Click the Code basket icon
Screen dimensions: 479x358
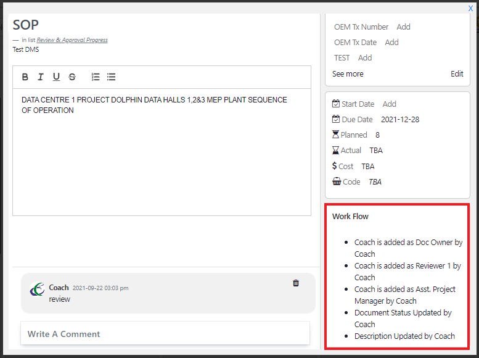(x=337, y=181)
